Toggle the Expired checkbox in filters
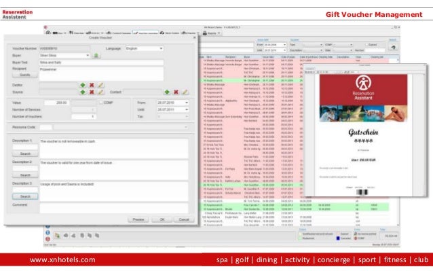Screen dimensions: 433x271 coord(366,45)
